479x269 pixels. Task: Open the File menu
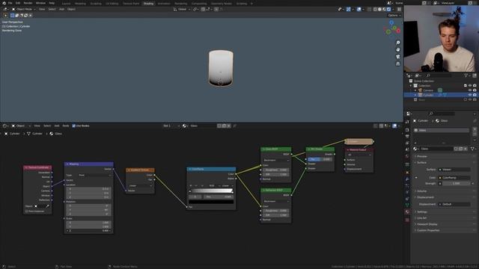click(10, 3)
